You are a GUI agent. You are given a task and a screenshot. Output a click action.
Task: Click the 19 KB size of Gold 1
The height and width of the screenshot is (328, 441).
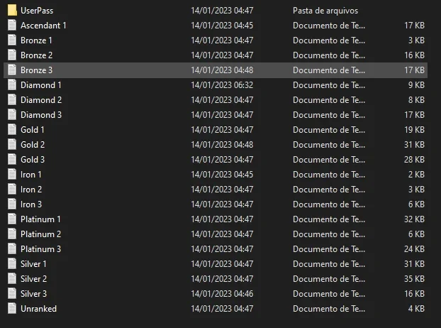click(414, 130)
